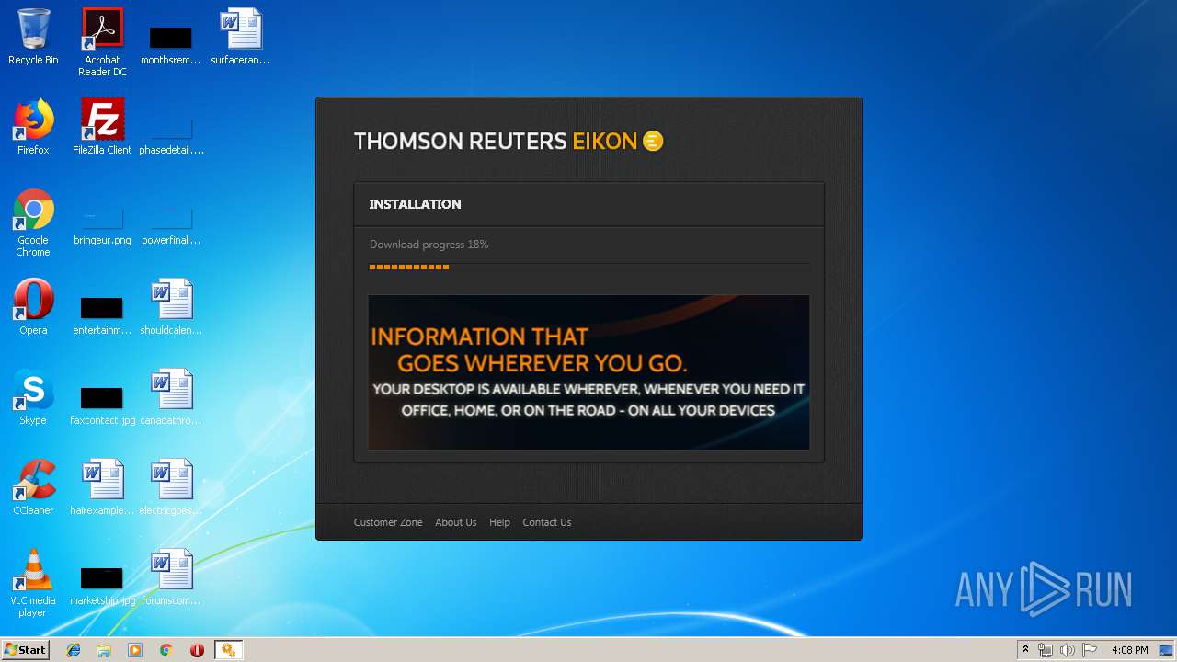Open Opera from the taskbar
1177x662 pixels.
point(197,650)
